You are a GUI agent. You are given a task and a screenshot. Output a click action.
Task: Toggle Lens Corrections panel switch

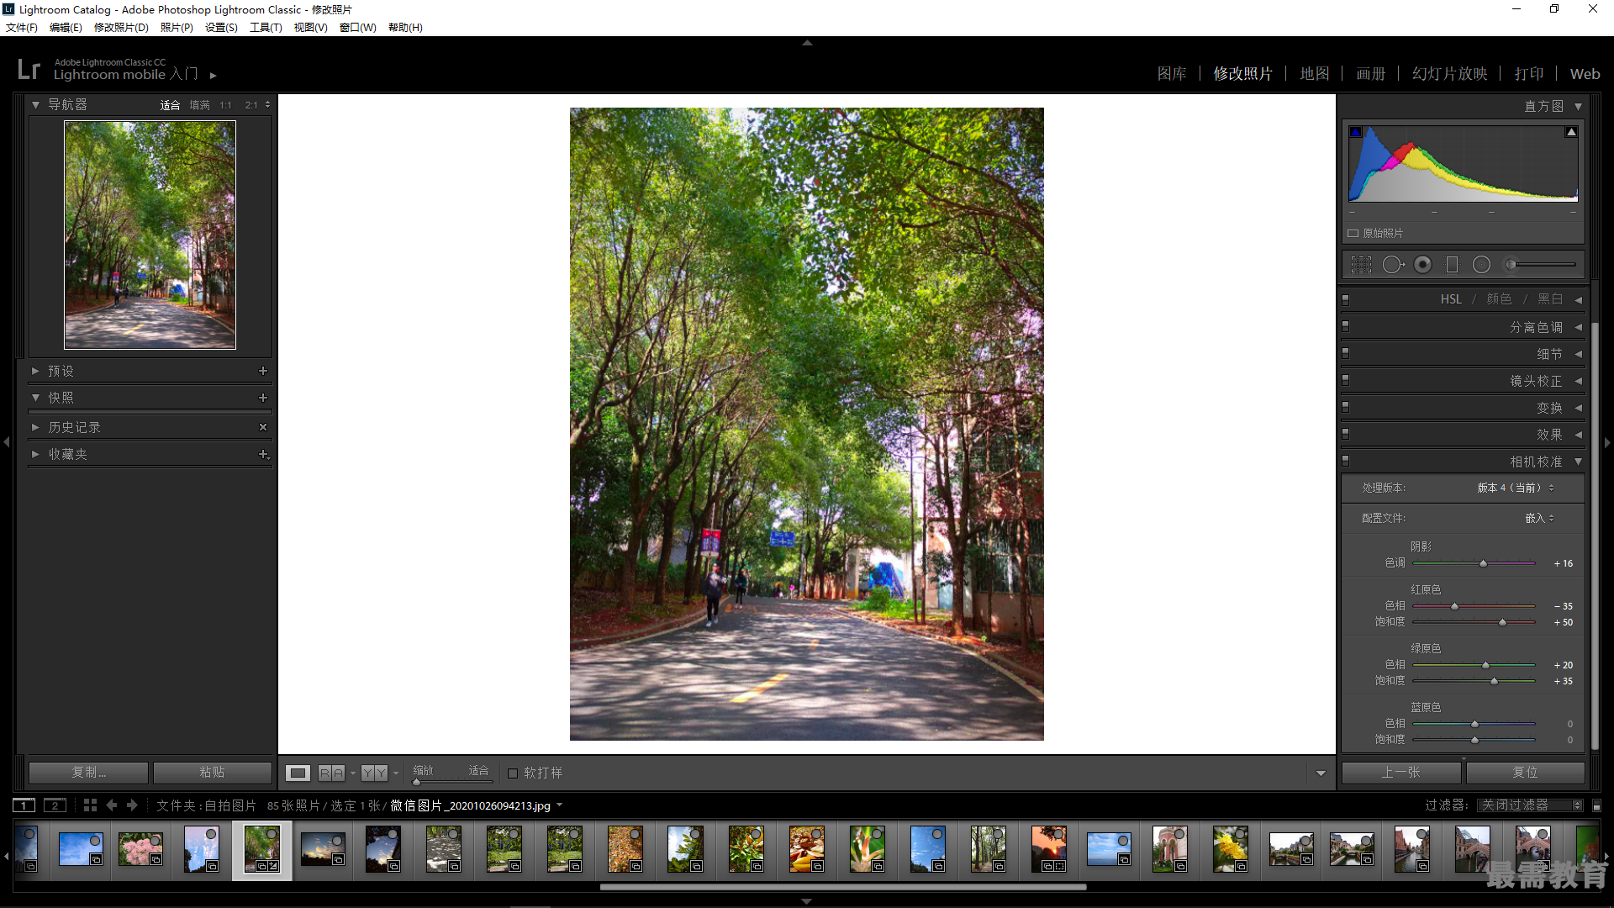[x=1346, y=380]
